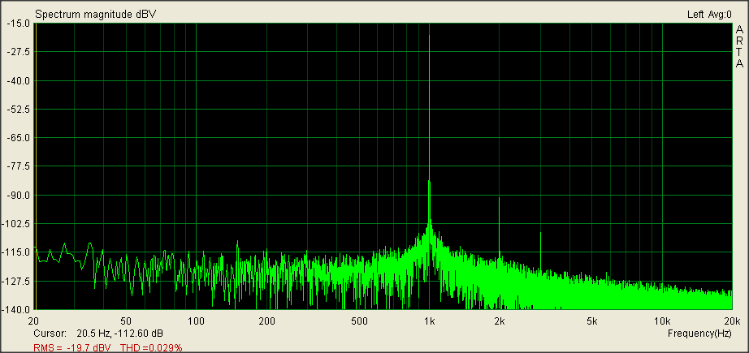
Task: Click the 5k frequency axis label
Action: [x=592, y=320]
